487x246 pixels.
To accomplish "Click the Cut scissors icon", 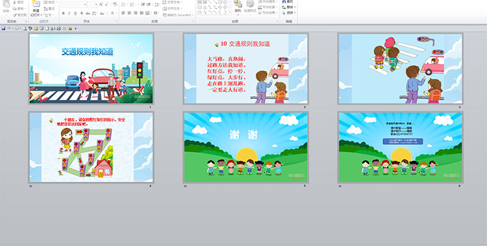I will 14,3.
